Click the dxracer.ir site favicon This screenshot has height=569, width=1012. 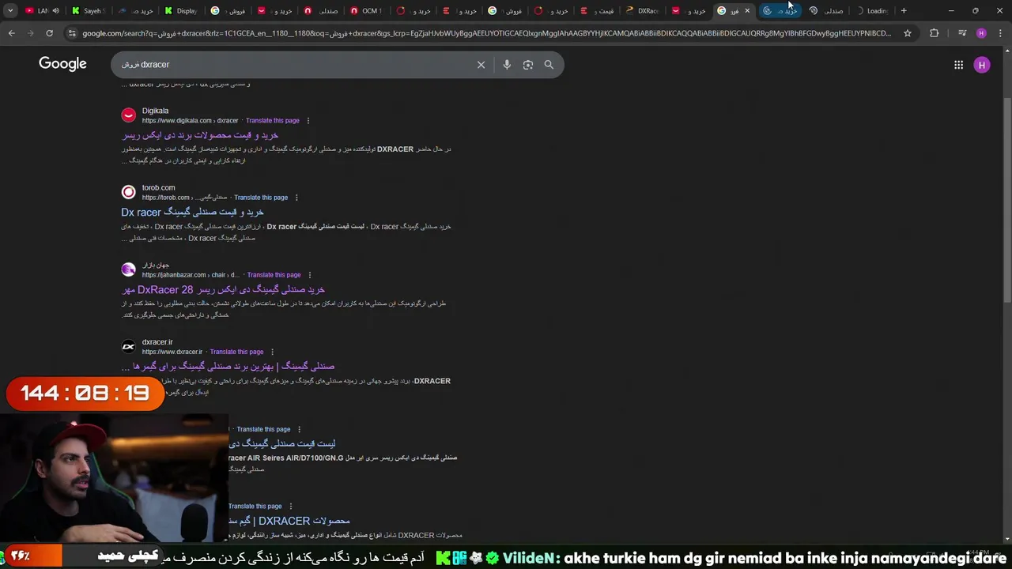128,346
